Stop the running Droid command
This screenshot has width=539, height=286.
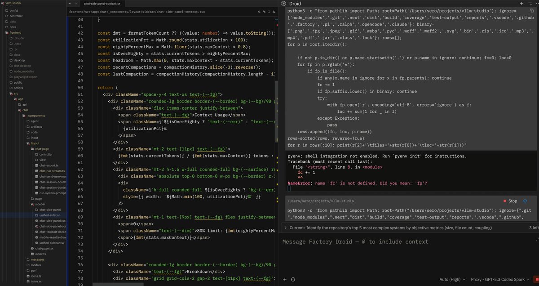coord(511,201)
